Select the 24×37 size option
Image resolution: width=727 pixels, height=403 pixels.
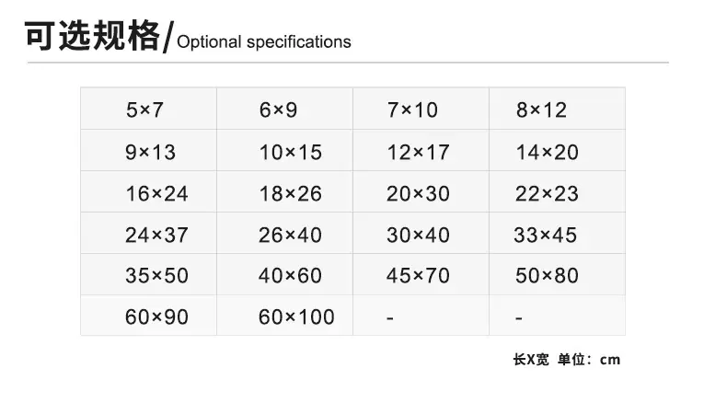tap(148, 234)
